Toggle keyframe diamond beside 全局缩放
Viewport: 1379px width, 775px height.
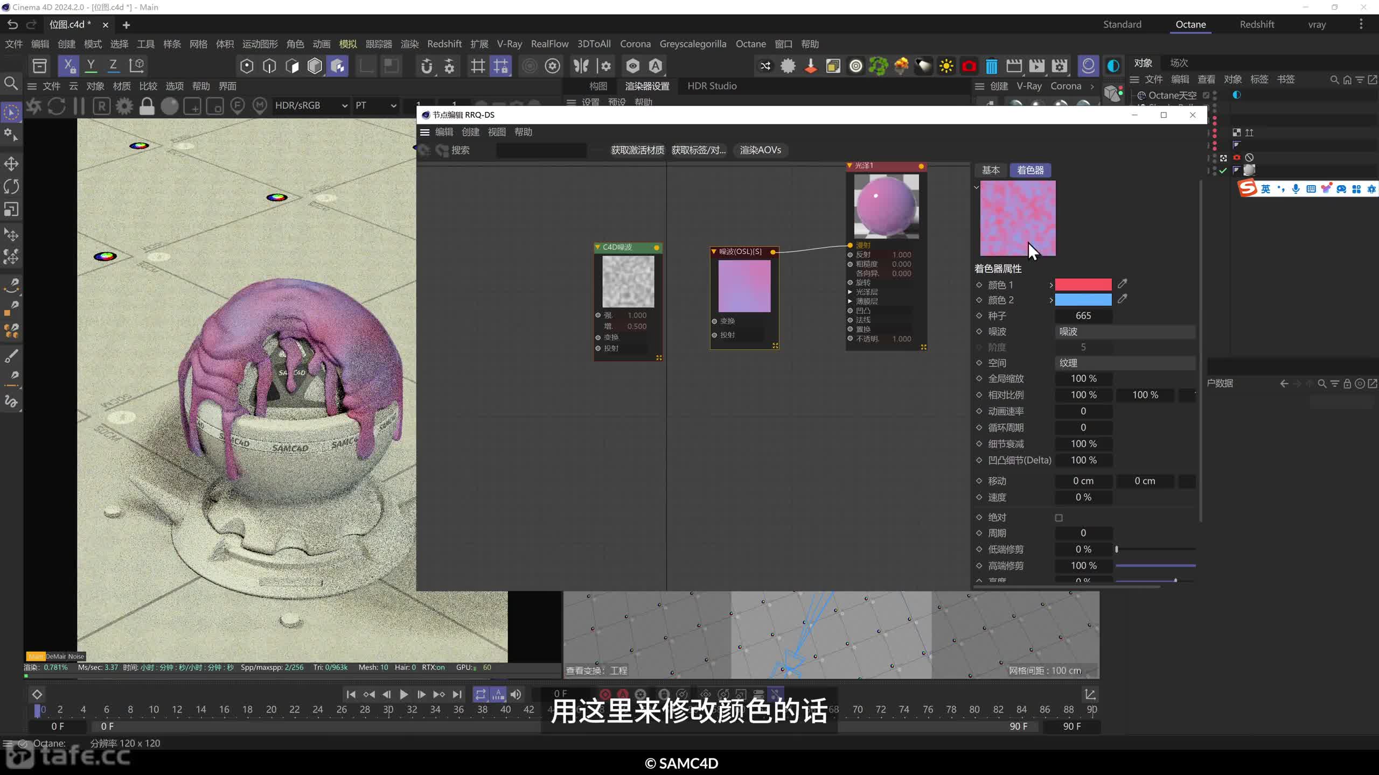[979, 378]
